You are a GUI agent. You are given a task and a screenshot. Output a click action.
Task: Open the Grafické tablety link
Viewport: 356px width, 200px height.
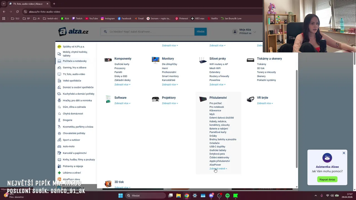point(218,150)
